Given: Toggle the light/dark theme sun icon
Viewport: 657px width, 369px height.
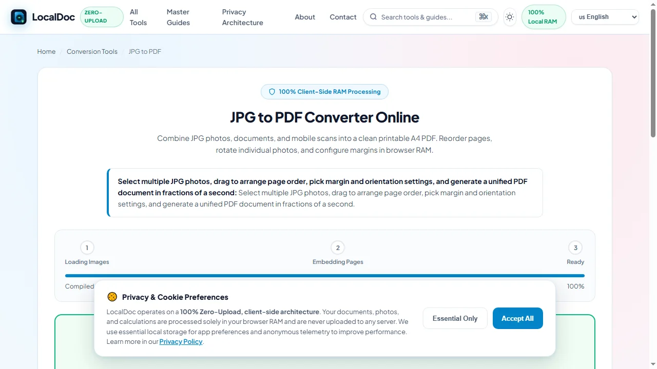Looking at the screenshot, I should click(x=510, y=17).
